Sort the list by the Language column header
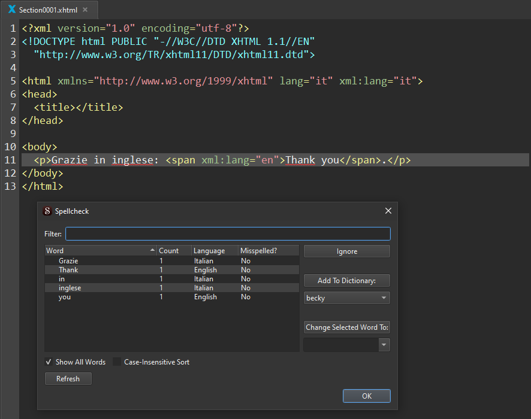Image resolution: width=531 pixels, height=419 pixels. [215, 251]
